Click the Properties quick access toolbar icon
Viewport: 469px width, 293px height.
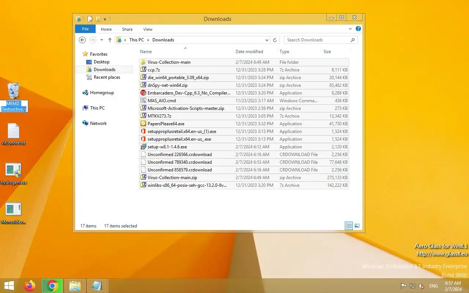pos(90,19)
